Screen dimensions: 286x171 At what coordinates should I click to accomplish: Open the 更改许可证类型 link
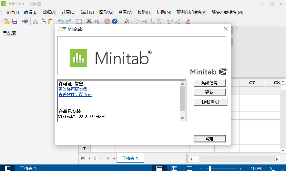click(x=73, y=89)
